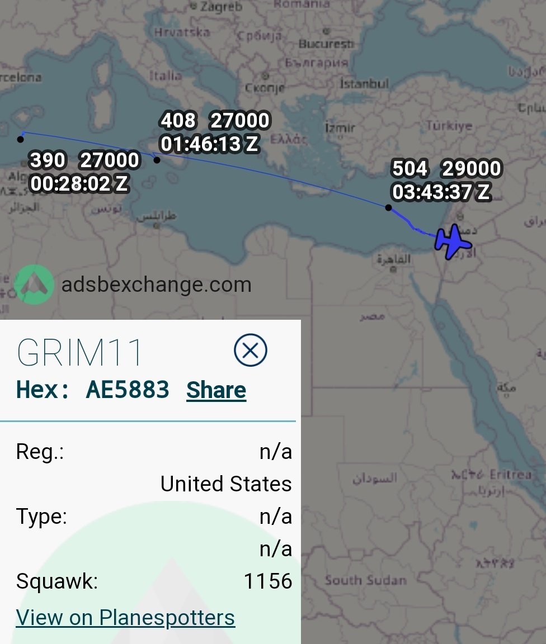Viewport: 546px width, 644px height.
Task: Click the squawk value 1156
Action: [x=268, y=581]
